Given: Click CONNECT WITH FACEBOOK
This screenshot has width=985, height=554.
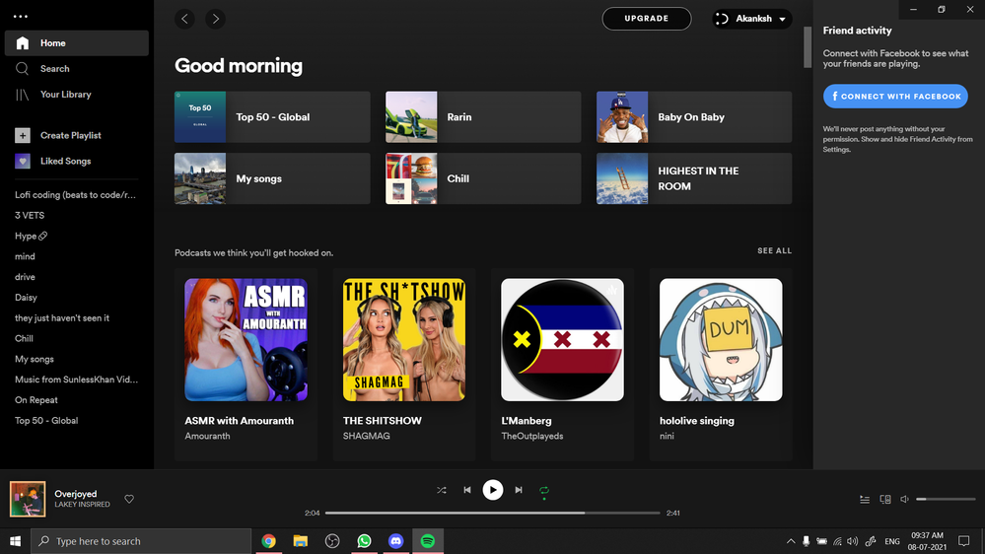Looking at the screenshot, I should (x=895, y=96).
